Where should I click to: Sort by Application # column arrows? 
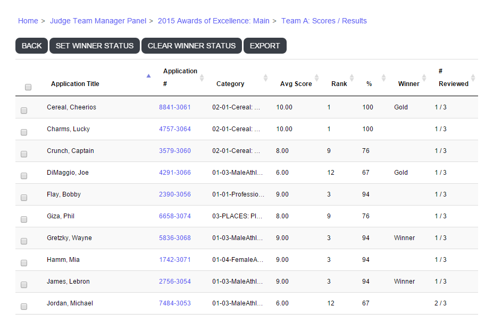coord(202,78)
